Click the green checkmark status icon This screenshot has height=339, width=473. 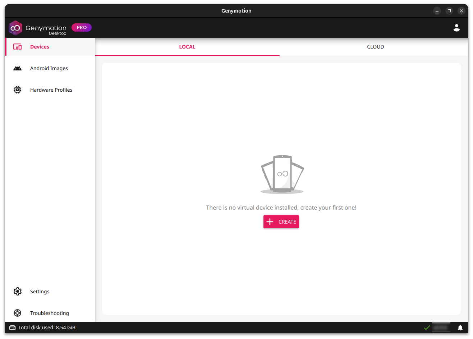[427, 327]
